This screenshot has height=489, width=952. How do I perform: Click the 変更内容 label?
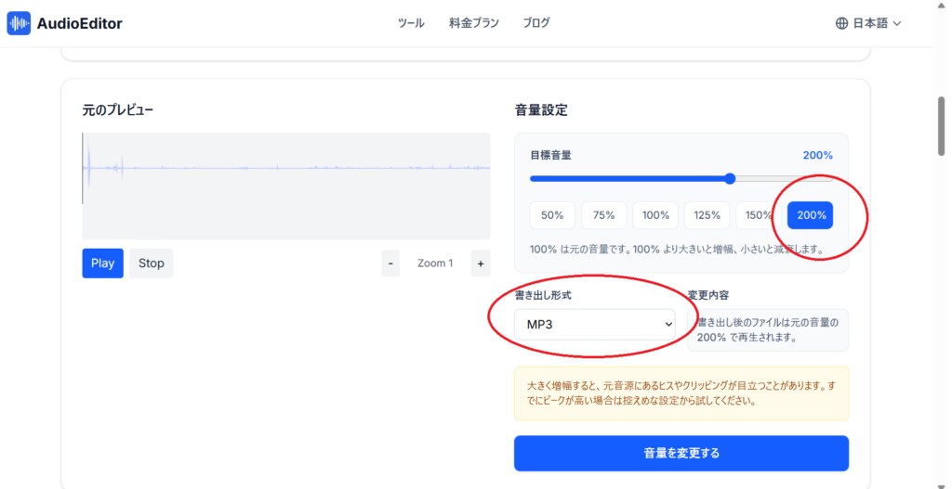[x=708, y=296]
